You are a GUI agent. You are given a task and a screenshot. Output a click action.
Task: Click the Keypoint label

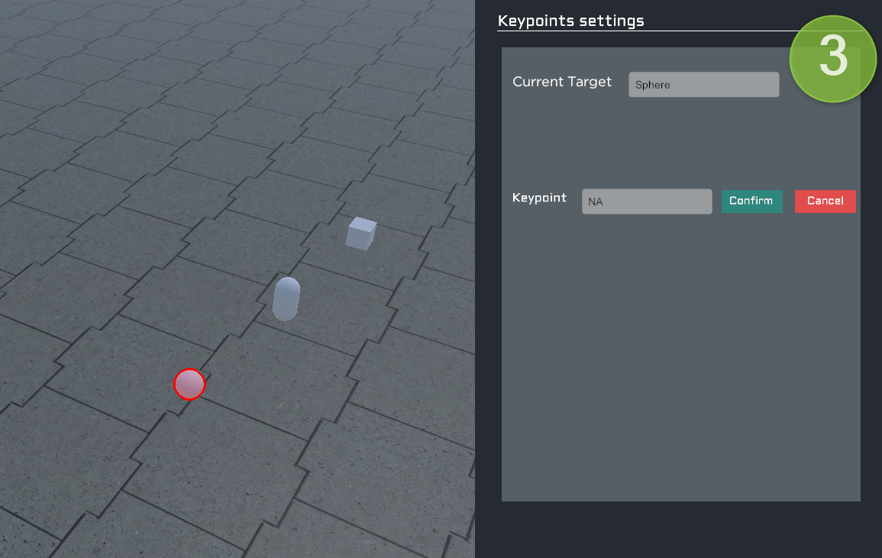[x=539, y=198]
